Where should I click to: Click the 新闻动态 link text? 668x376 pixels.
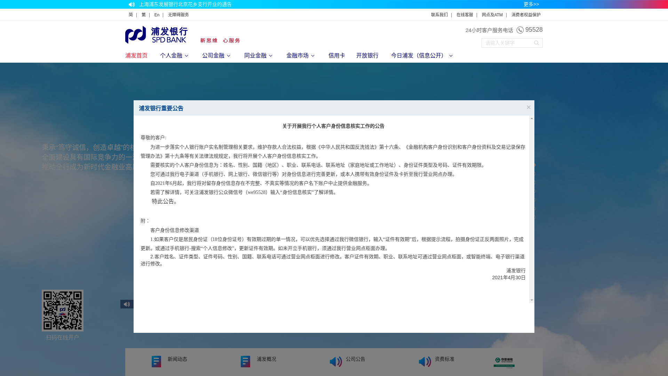pos(177,359)
